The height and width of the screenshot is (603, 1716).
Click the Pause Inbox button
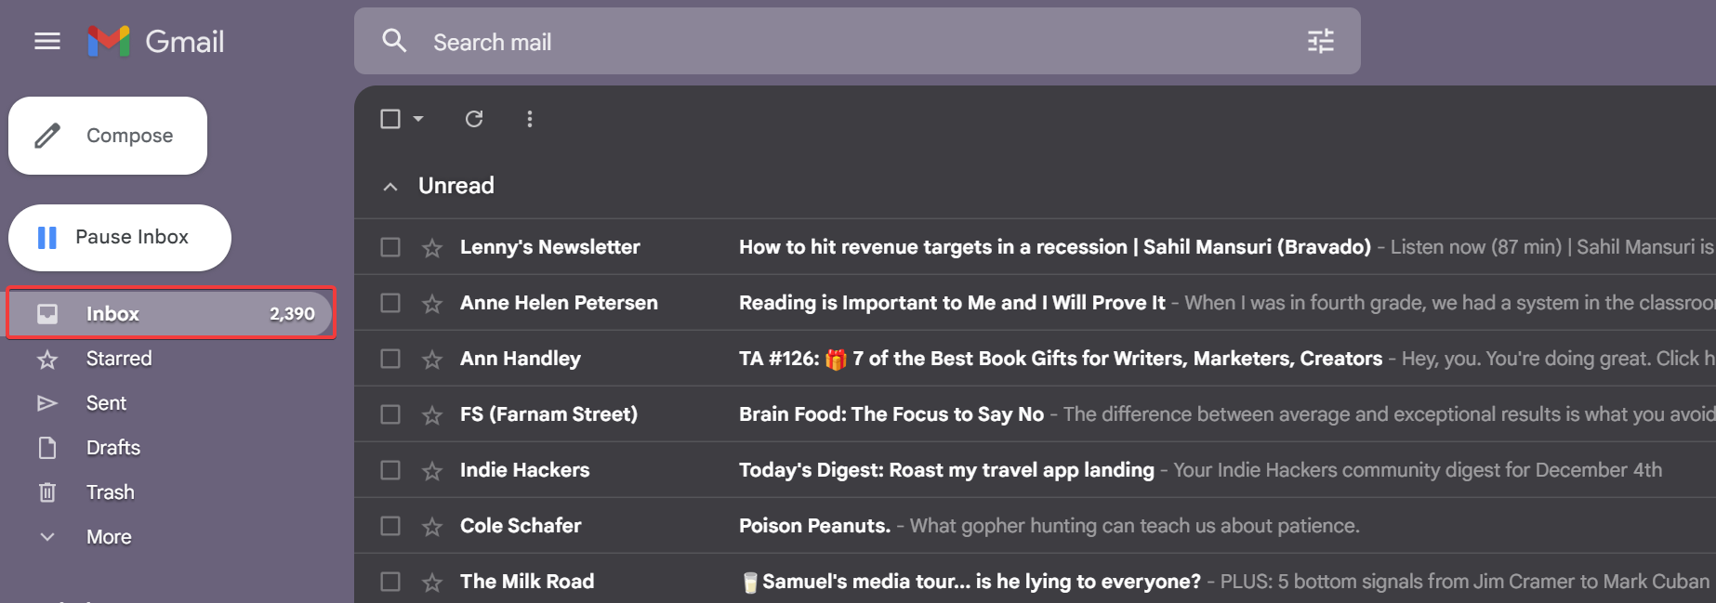[120, 238]
